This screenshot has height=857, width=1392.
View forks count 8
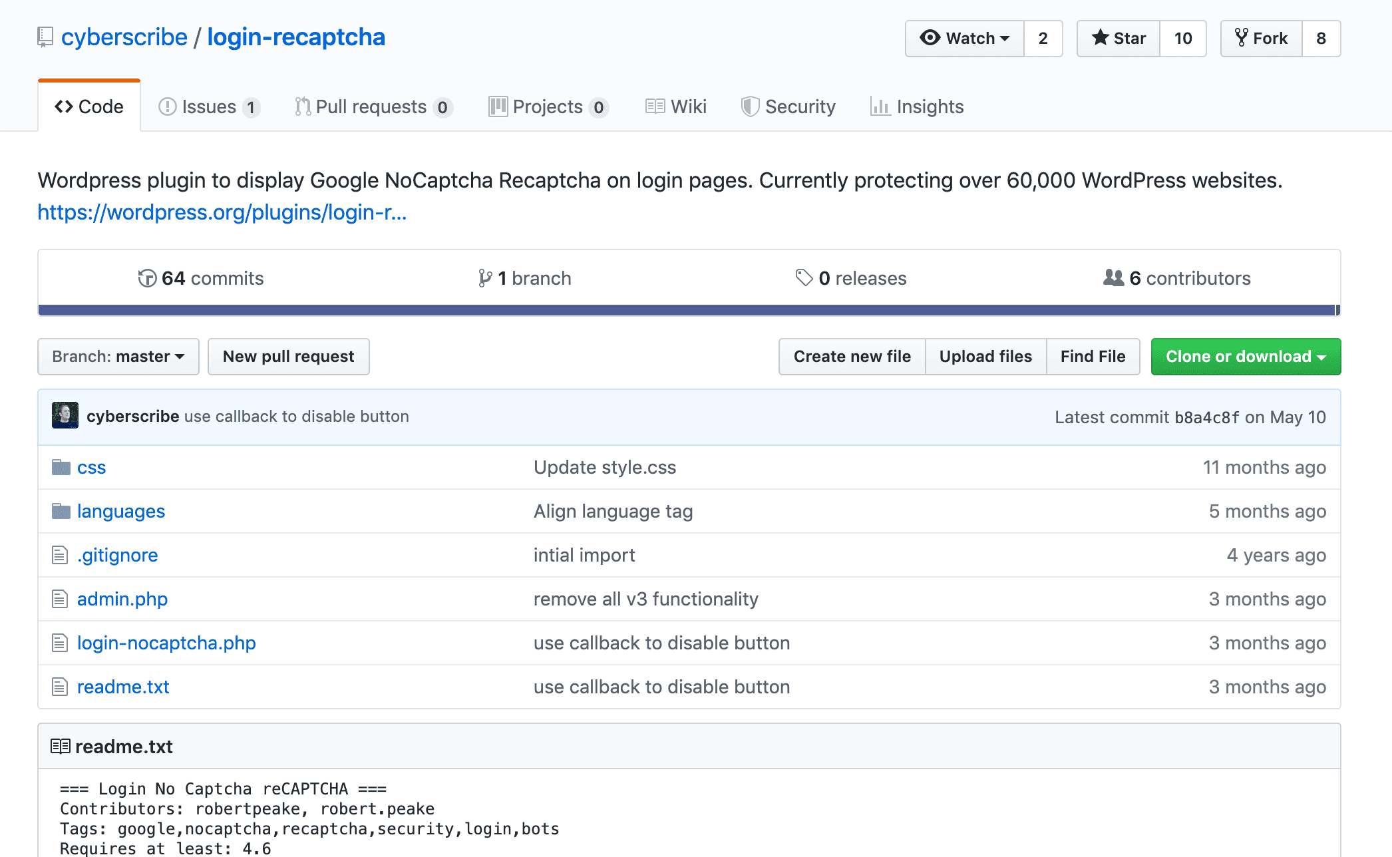click(x=1321, y=39)
